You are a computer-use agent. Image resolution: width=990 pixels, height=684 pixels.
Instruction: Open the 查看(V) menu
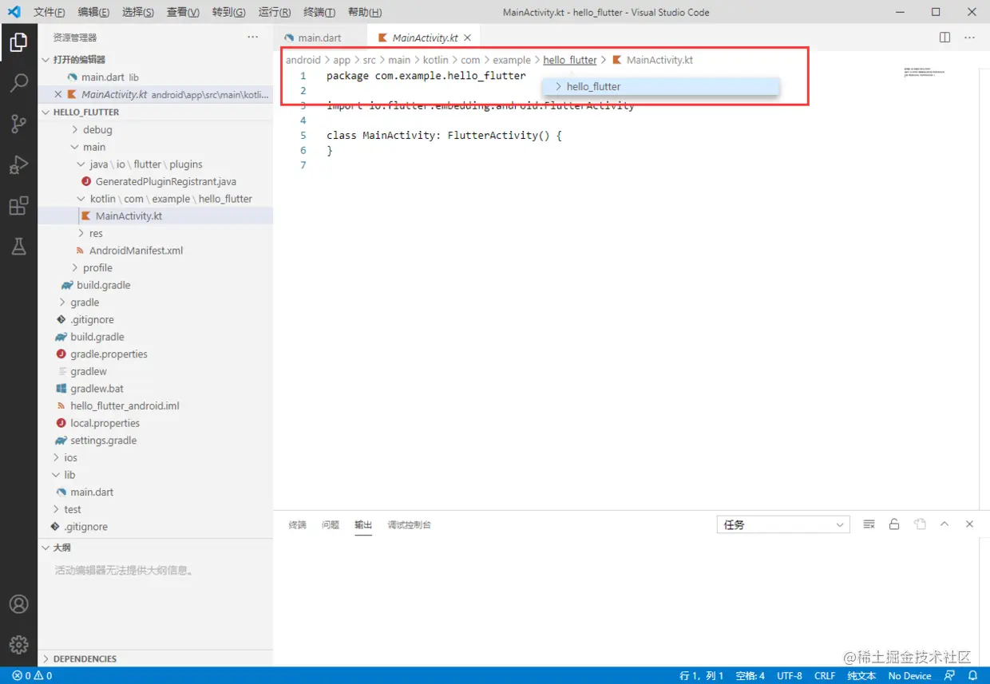(184, 12)
